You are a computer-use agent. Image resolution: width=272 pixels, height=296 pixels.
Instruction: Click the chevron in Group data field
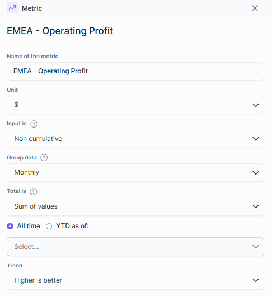coord(256,173)
